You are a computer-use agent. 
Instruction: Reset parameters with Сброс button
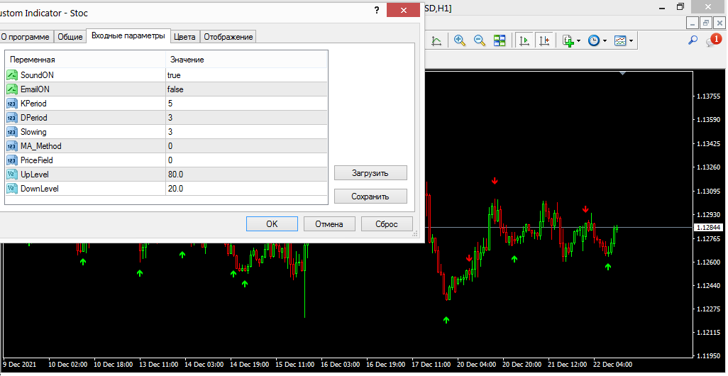[387, 223]
